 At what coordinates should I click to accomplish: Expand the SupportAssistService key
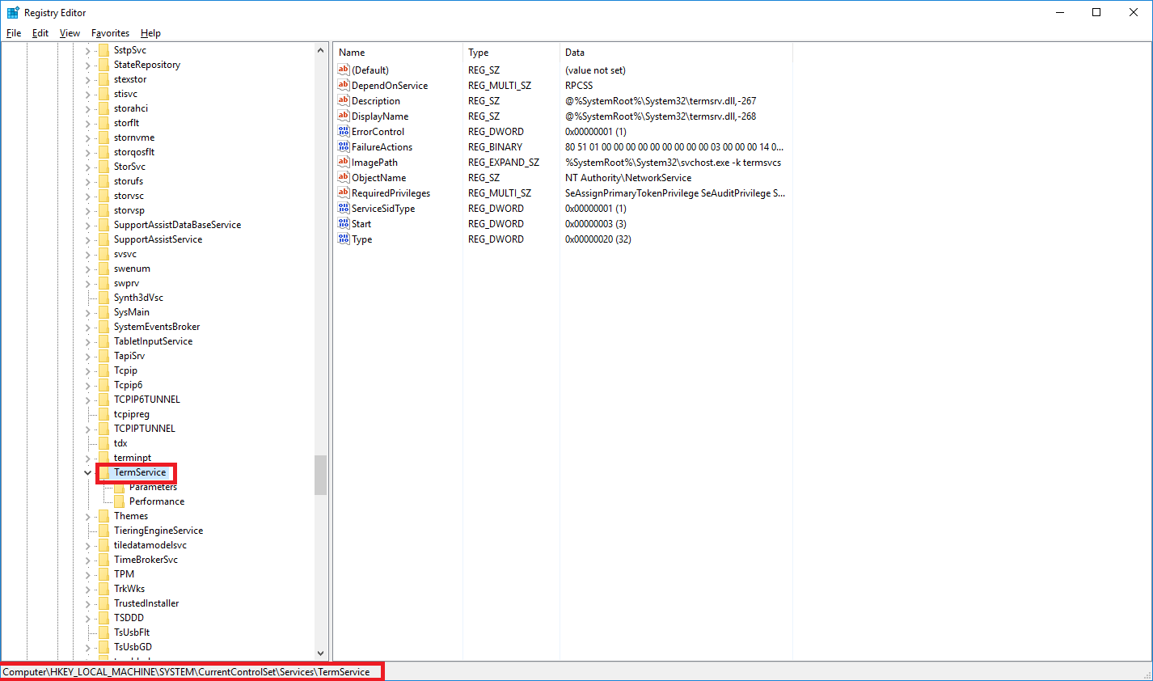(87, 239)
